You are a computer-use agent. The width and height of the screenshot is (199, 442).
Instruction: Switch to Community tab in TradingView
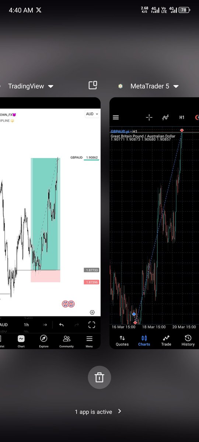(x=66, y=341)
